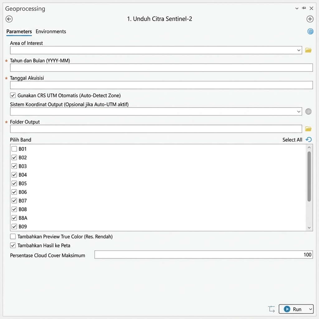319x319 pixels.
Task: Switch to the Environments tab
Action: 51,31
